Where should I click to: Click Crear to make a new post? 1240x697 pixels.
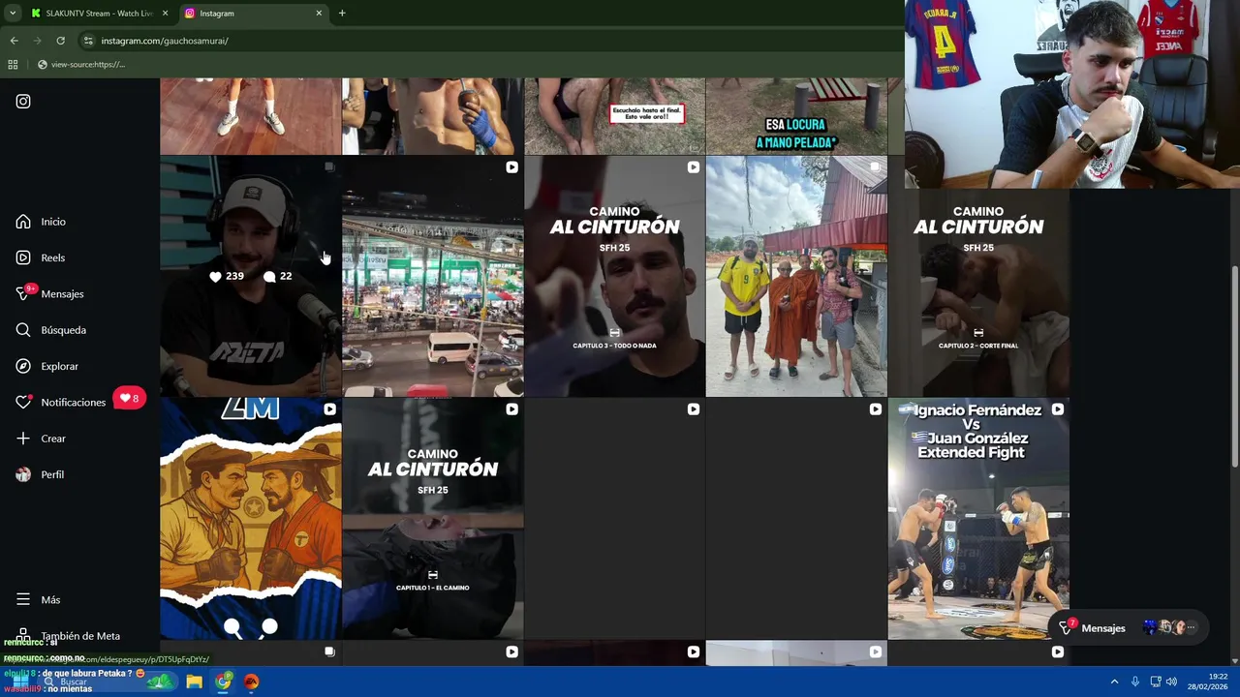coord(41,439)
